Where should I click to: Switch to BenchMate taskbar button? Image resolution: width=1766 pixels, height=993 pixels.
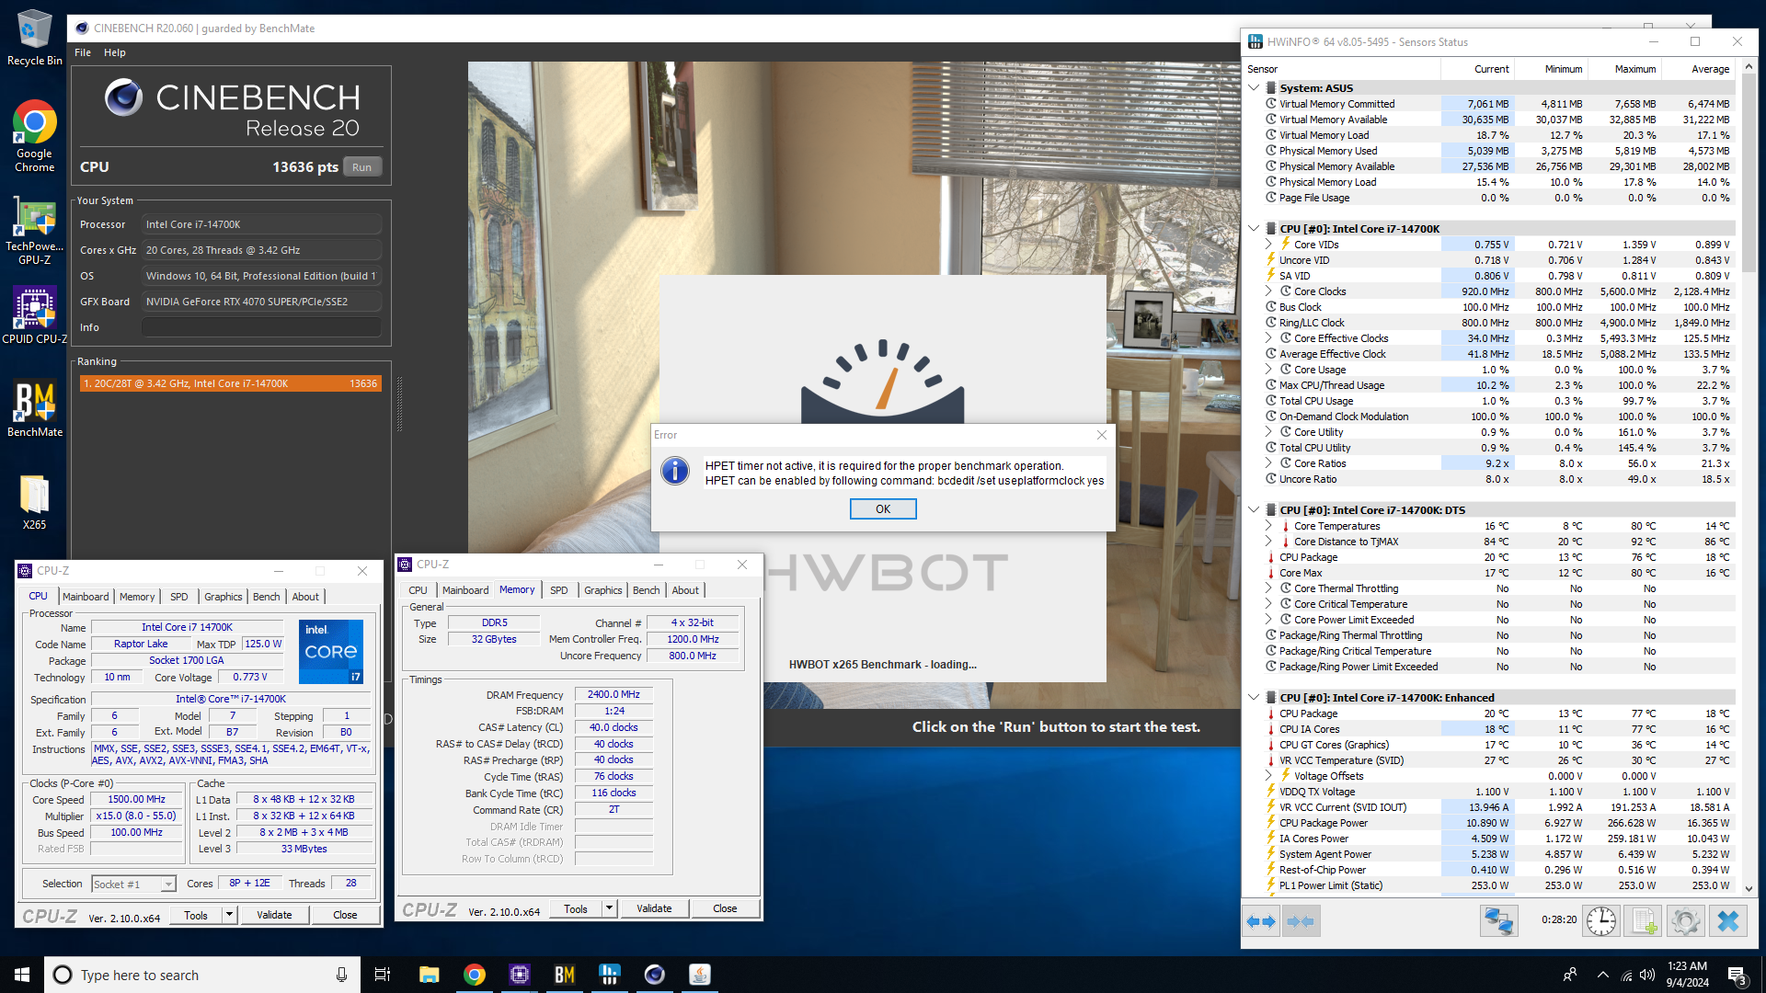(x=565, y=975)
